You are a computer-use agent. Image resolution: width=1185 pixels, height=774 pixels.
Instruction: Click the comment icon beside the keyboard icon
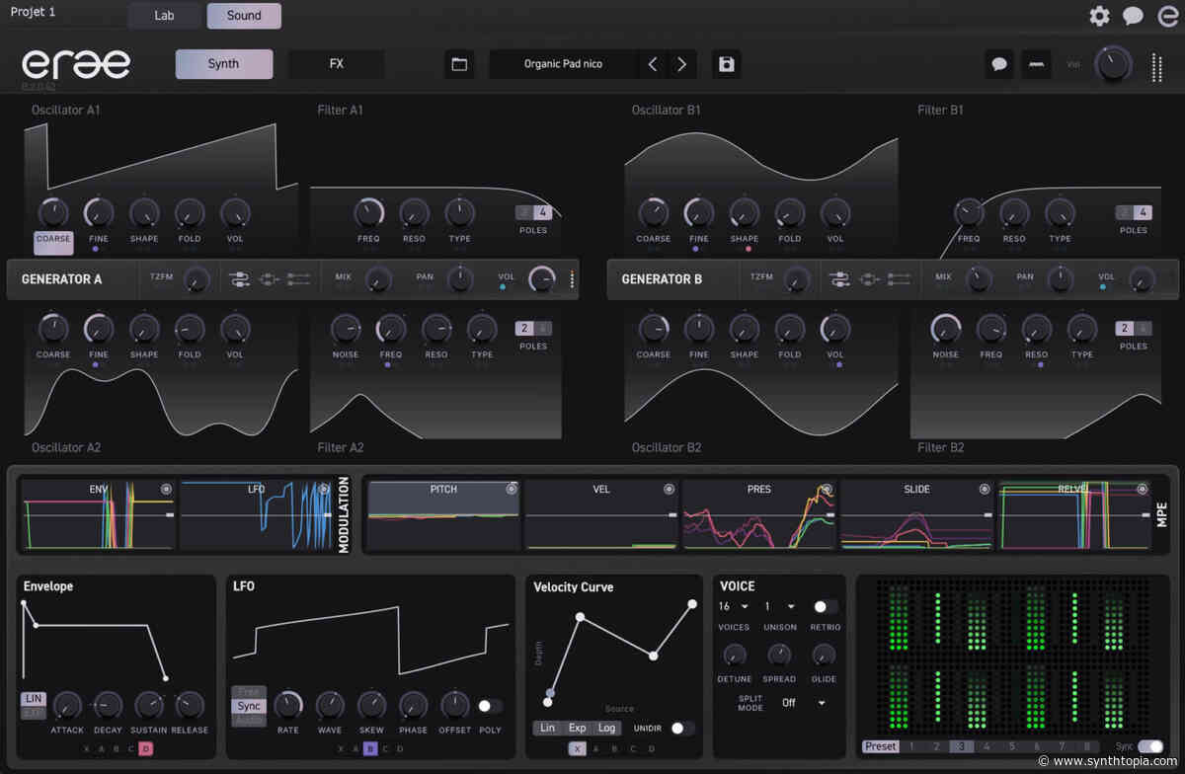999,64
